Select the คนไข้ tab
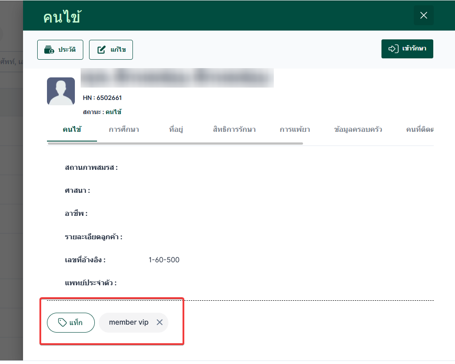This screenshot has height=364, width=455. click(72, 129)
